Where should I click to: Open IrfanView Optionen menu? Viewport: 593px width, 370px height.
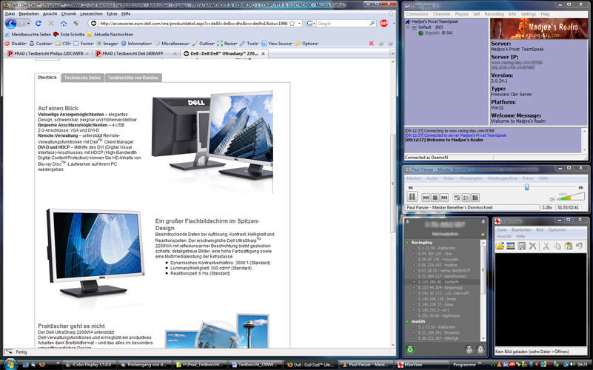click(557, 230)
